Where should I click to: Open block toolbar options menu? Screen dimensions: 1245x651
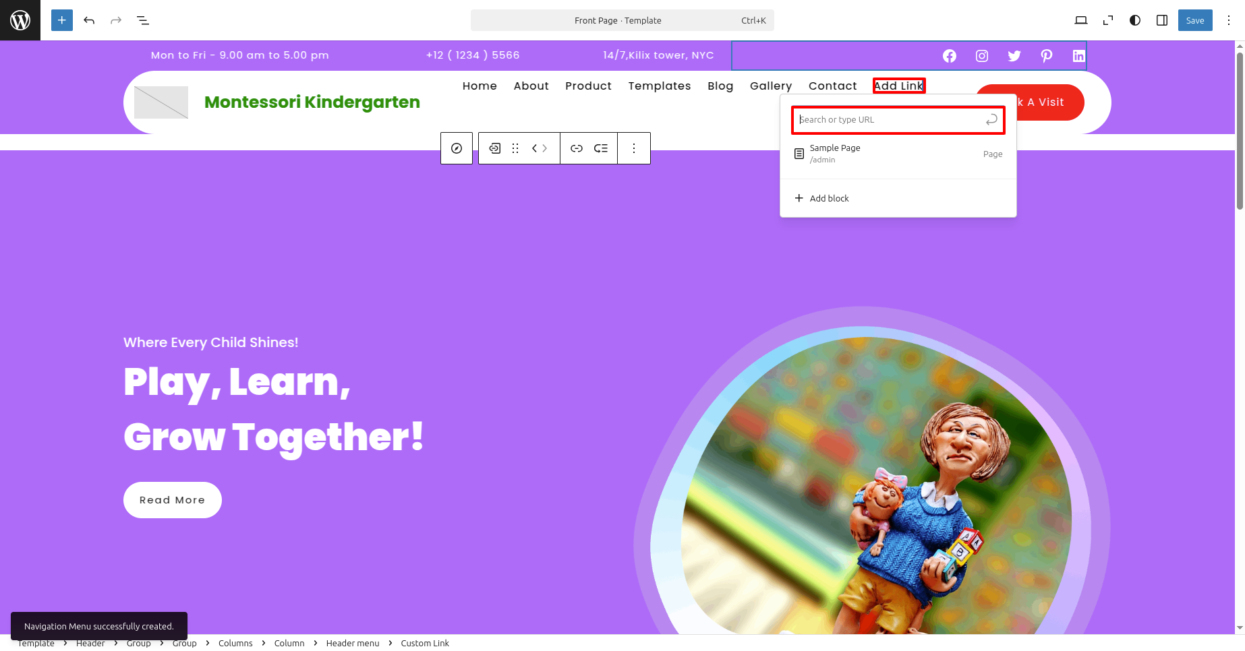click(634, 148)
